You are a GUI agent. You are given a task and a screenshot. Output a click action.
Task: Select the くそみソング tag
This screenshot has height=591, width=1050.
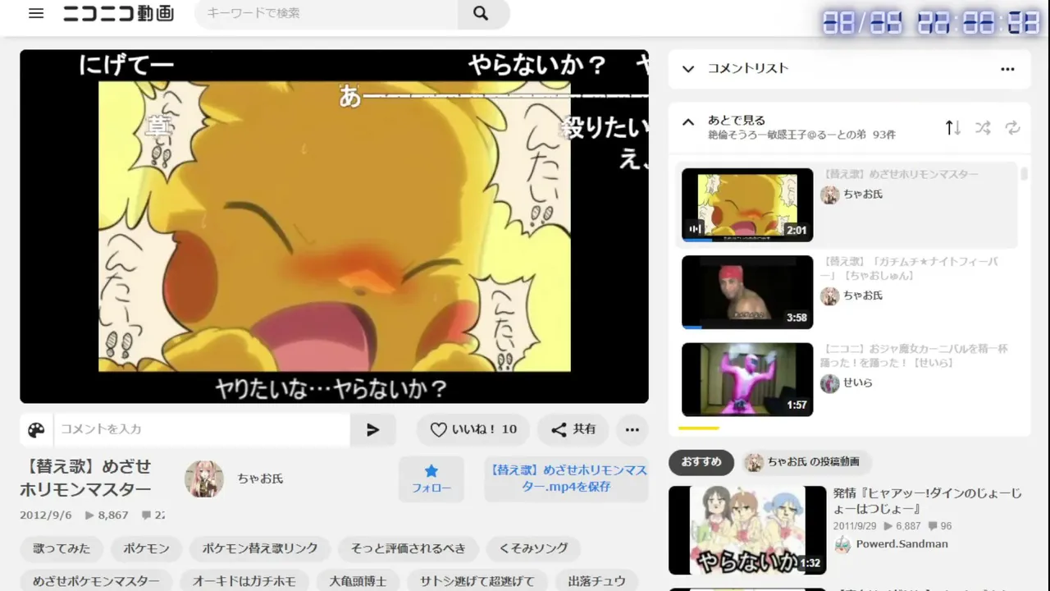pyautogui.click(x=533, y=548)
